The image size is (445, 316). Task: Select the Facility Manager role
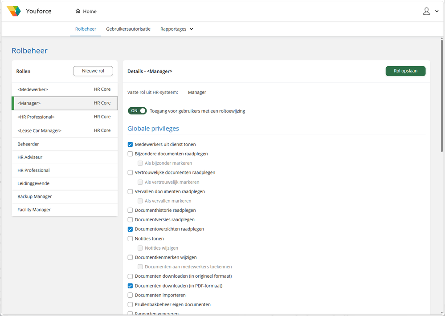coord(65,210)
